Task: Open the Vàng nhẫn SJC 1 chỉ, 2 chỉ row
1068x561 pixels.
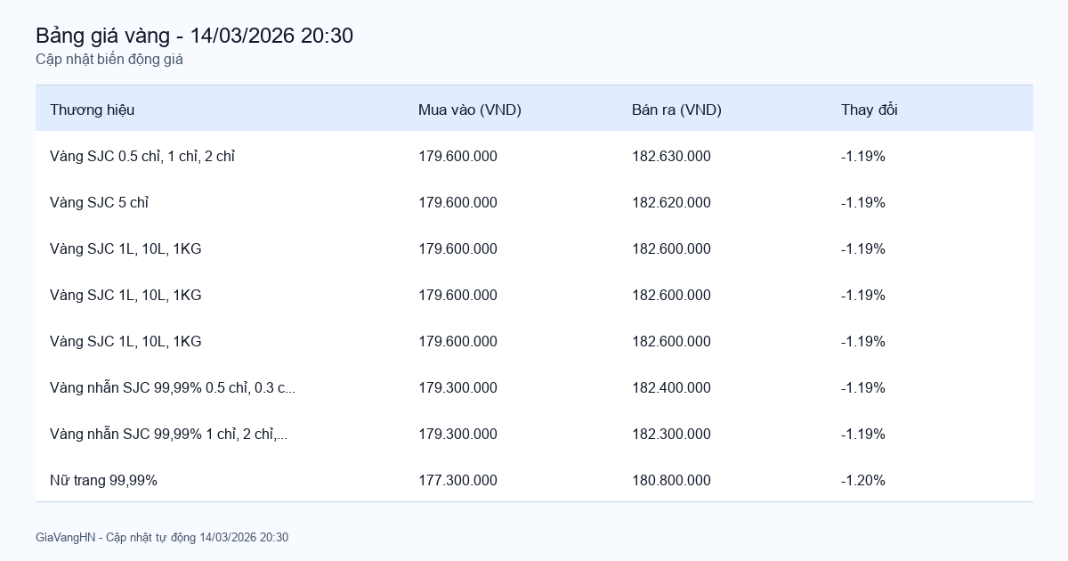Action: [169, 434]
